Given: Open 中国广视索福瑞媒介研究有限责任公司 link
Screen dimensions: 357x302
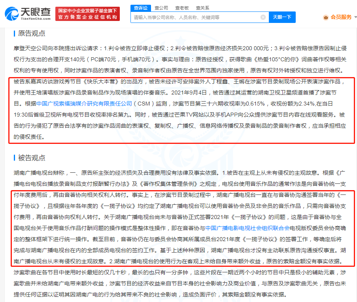Looking at the screenshot, I should 84,104.
